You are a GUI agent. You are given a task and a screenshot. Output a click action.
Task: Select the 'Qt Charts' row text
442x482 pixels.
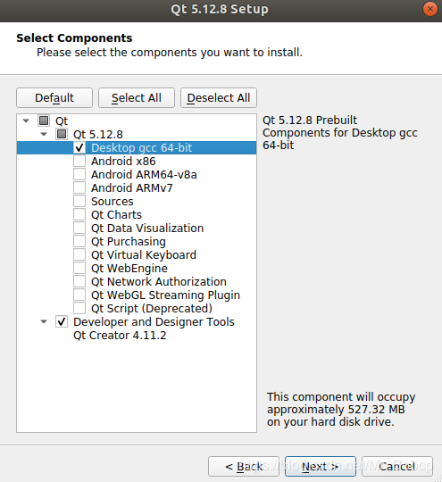pyautogui.click(x=117, y=214)
